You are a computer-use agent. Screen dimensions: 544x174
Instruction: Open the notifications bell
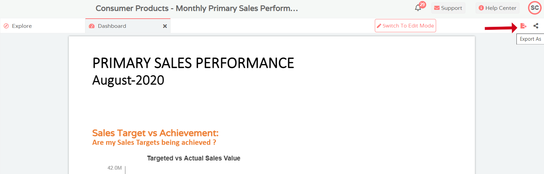pyautogui.click(x=418, y=8)
